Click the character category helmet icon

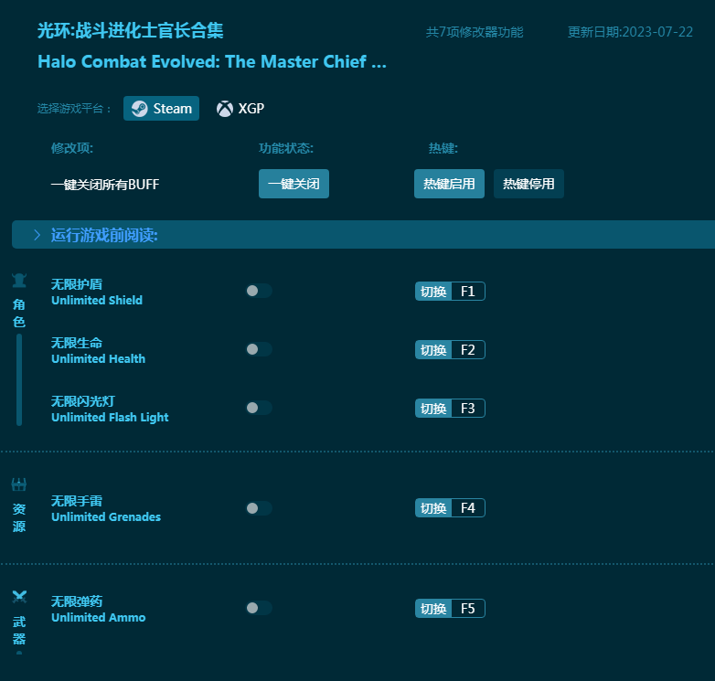[x=19, y=281]
